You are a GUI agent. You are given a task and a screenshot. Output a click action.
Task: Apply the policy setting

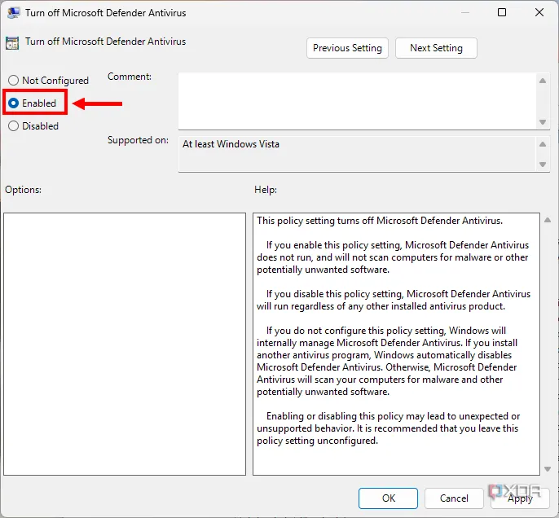click(520, 498)
